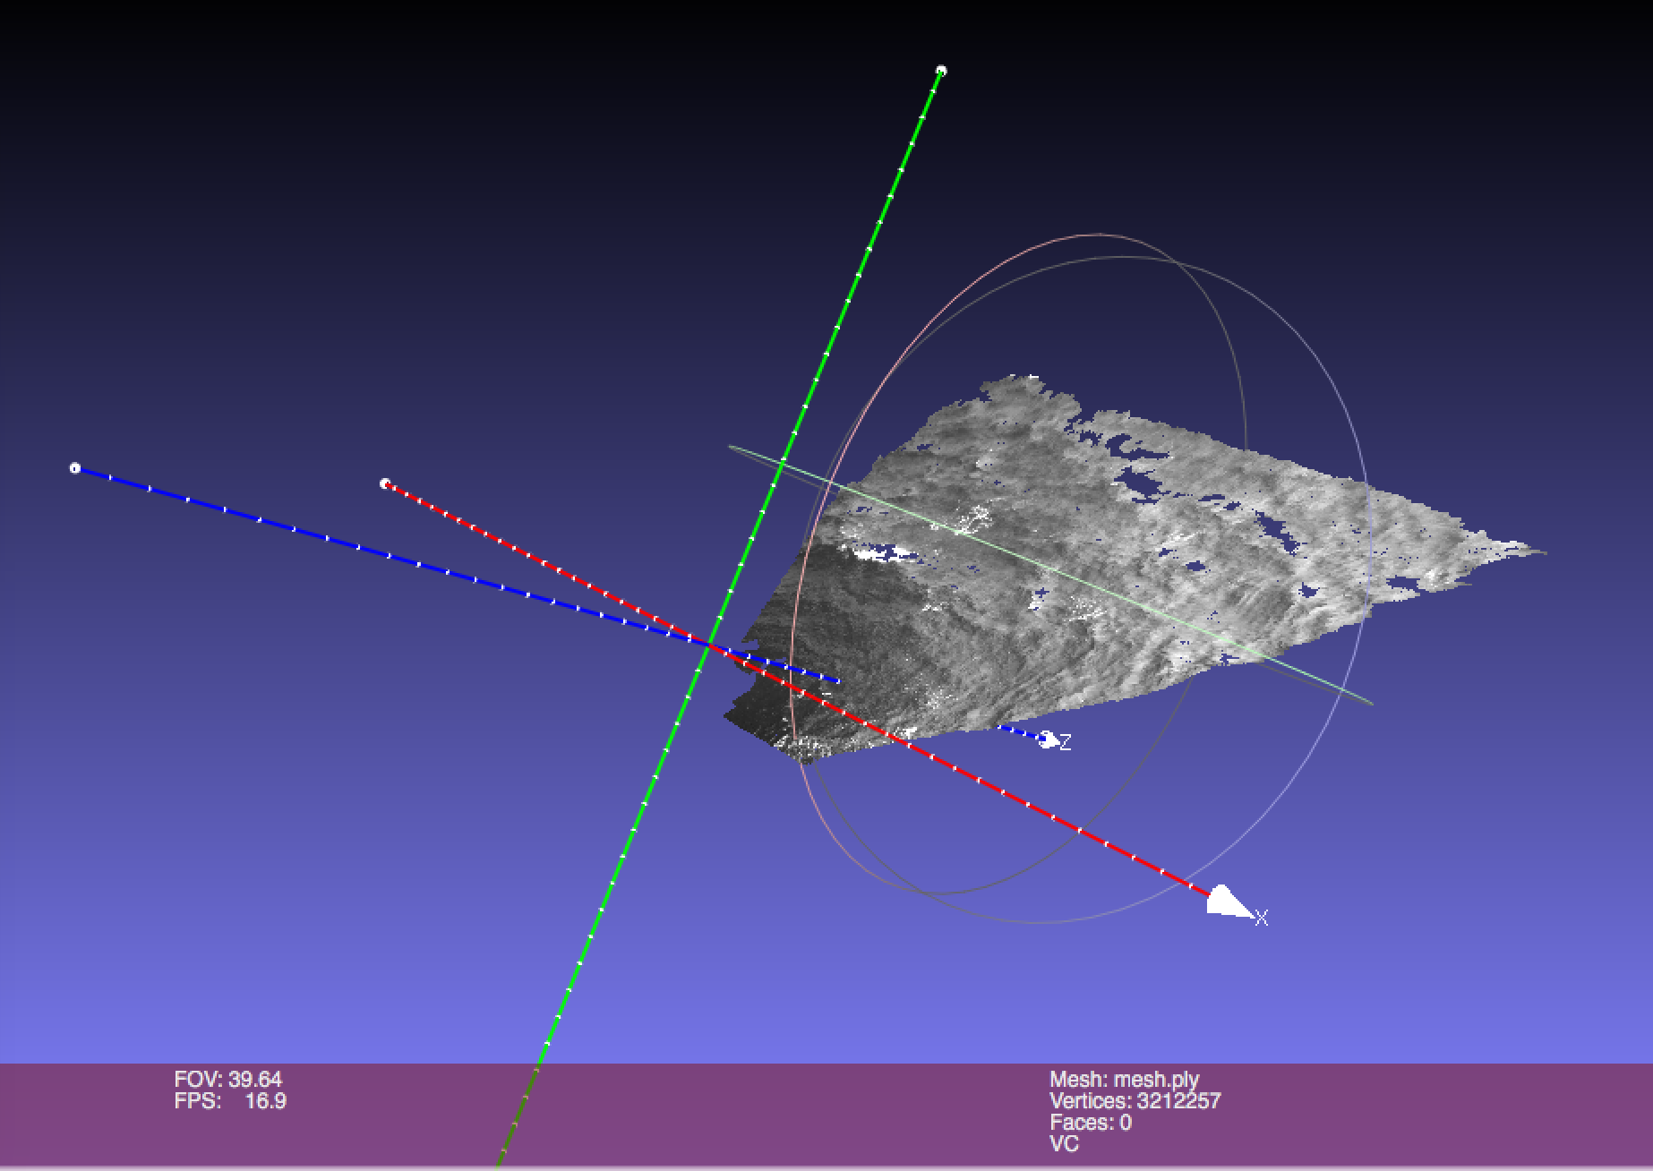Screen dimensions: 1653x1171
Task: Click the pointed right tip of the mesh
Action: click(x=1542, y=551)
